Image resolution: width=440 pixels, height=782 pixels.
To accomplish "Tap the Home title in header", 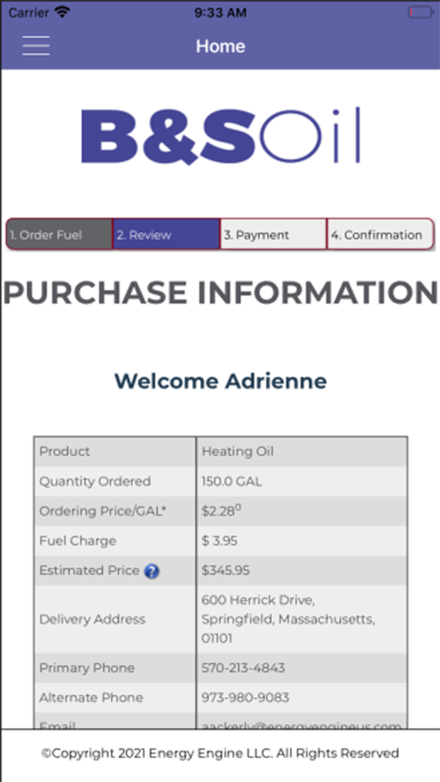I will pyautogui.click(x=220, y=46).
